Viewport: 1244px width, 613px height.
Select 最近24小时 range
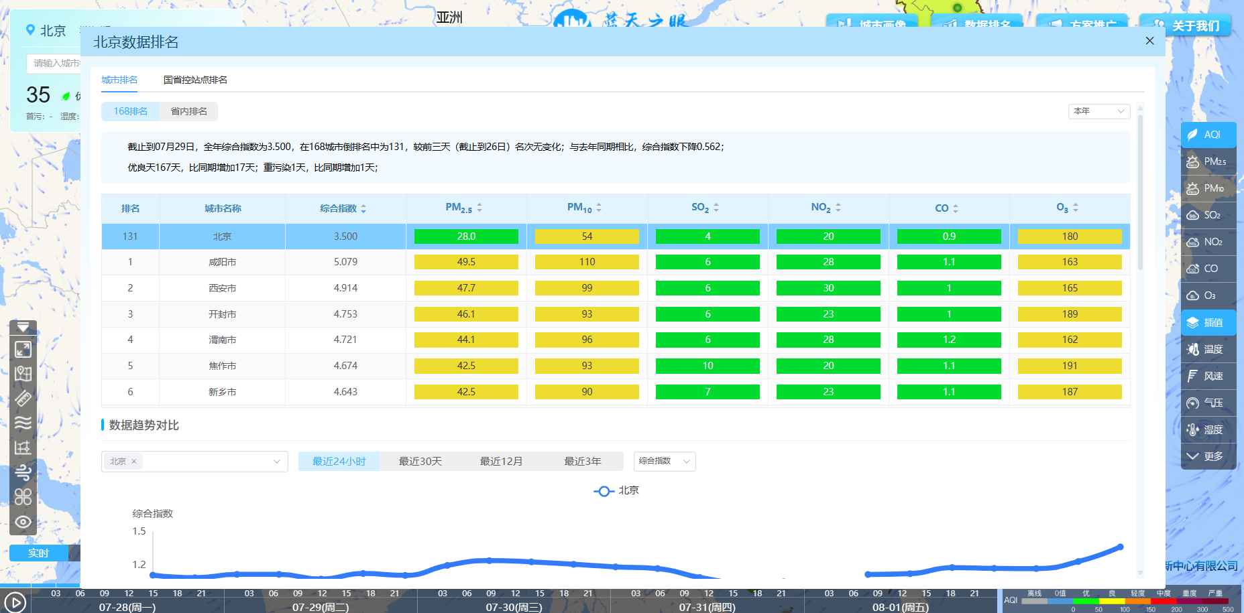(339, 462)
